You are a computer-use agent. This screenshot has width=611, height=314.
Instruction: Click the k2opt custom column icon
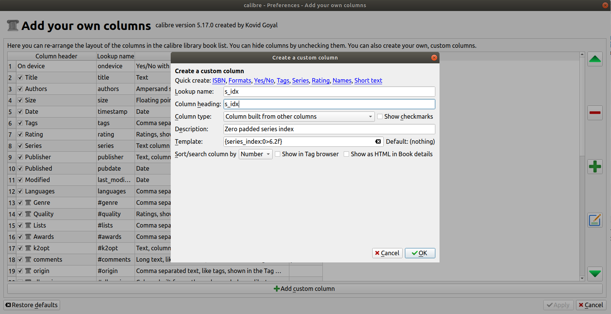pos(28,248)
